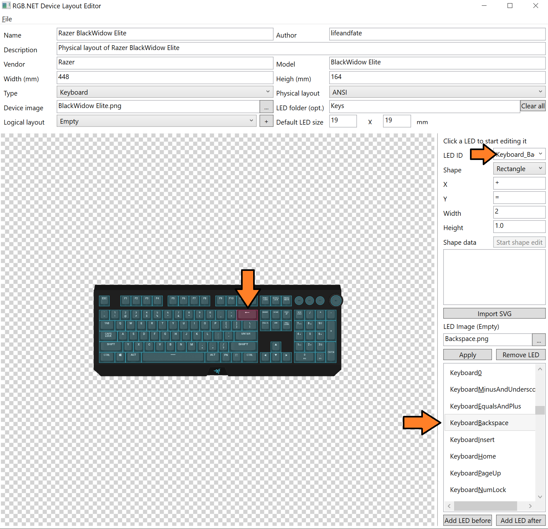
Task: Click the LED X position field
Action: [519, 183]
